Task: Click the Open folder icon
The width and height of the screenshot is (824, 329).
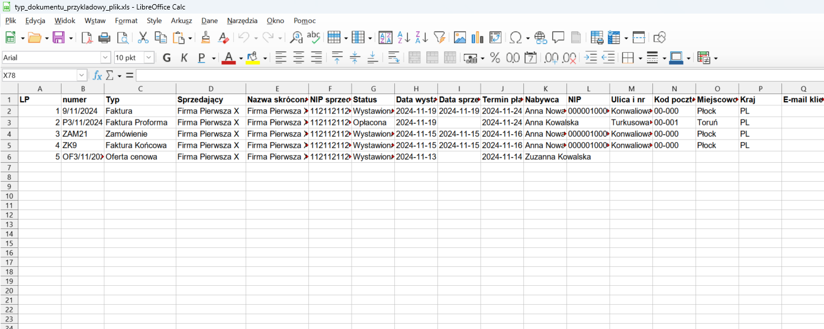Action: point(34,38)
